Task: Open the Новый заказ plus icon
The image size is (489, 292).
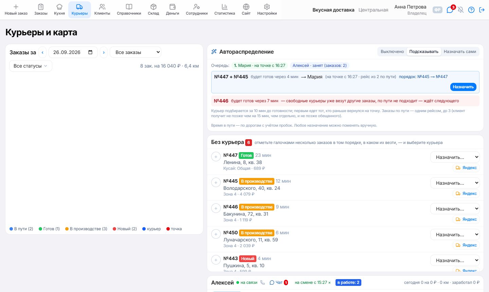Action: point(16,7)
